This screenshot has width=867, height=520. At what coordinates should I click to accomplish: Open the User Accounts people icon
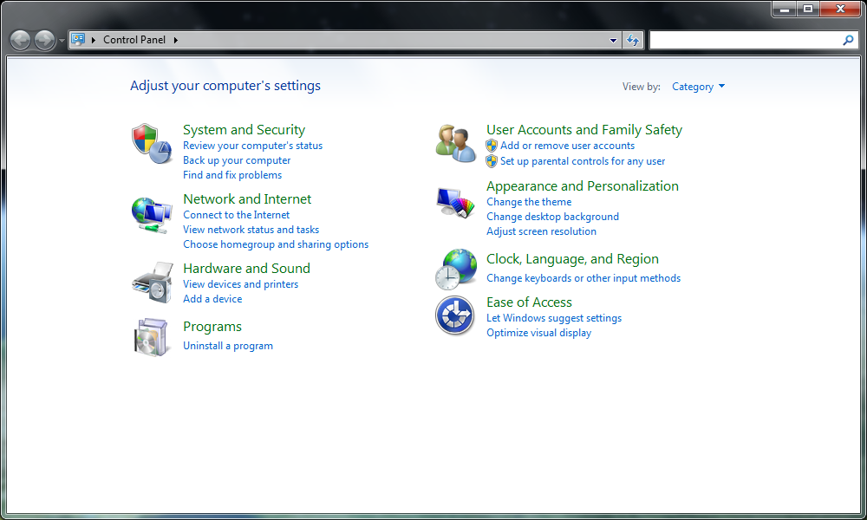pyautogui.click(x=456, y=143)
